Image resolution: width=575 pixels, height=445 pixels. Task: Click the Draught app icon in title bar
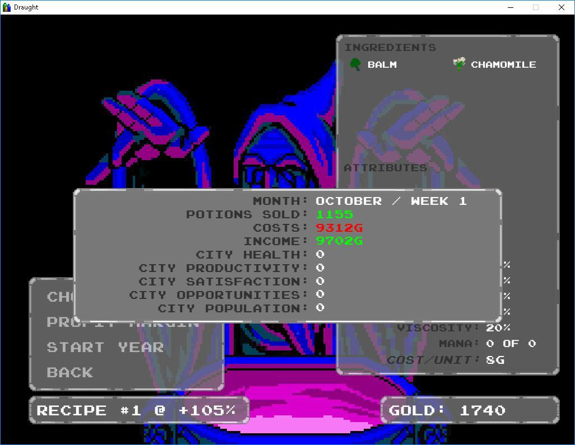7,7
